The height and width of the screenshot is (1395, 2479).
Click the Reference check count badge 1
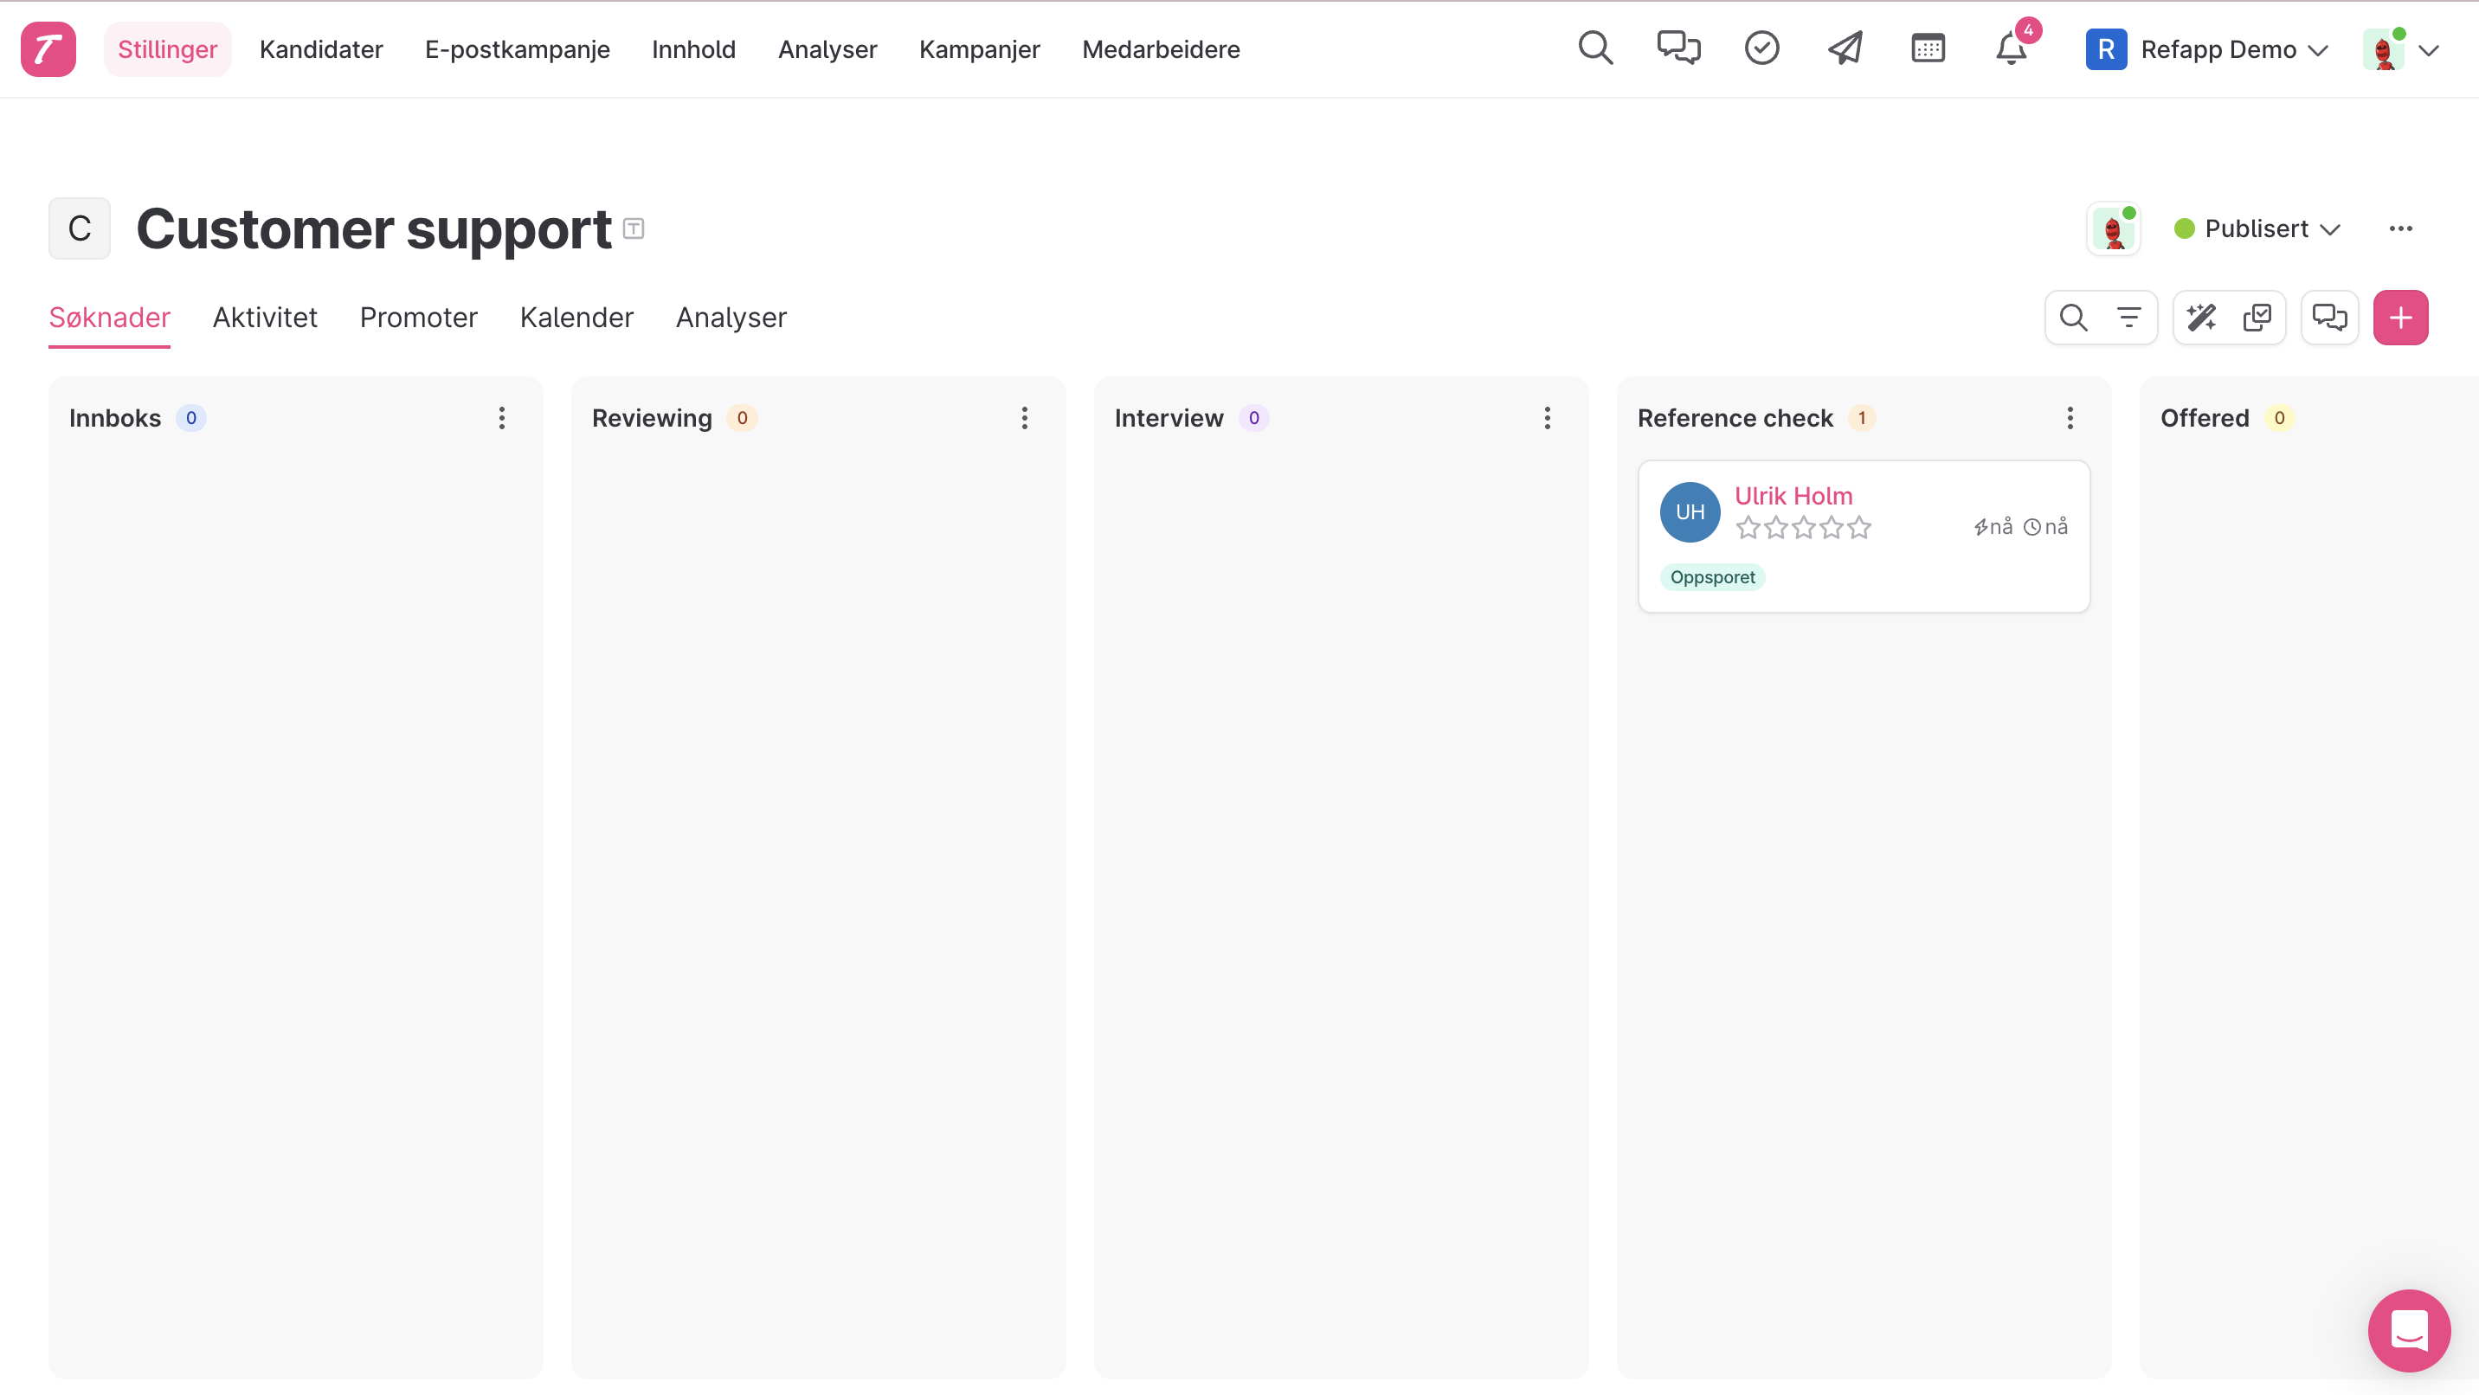[x=1862, y=417]
